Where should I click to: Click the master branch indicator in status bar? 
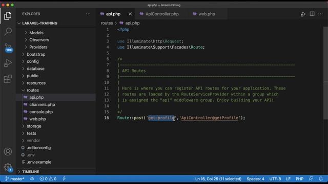point(15,179)
